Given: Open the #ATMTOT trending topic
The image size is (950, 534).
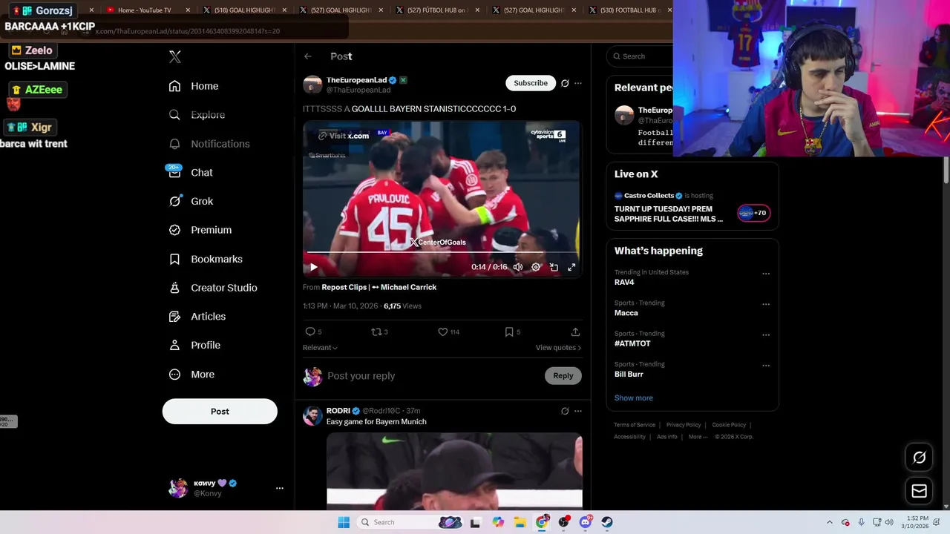Looking at the screenshot, I should coord(632,343).
